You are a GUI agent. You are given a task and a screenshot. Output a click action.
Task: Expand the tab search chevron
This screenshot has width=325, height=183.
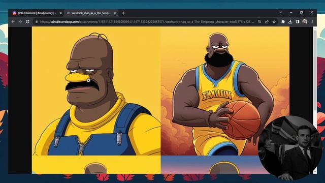tap(280, 12)
